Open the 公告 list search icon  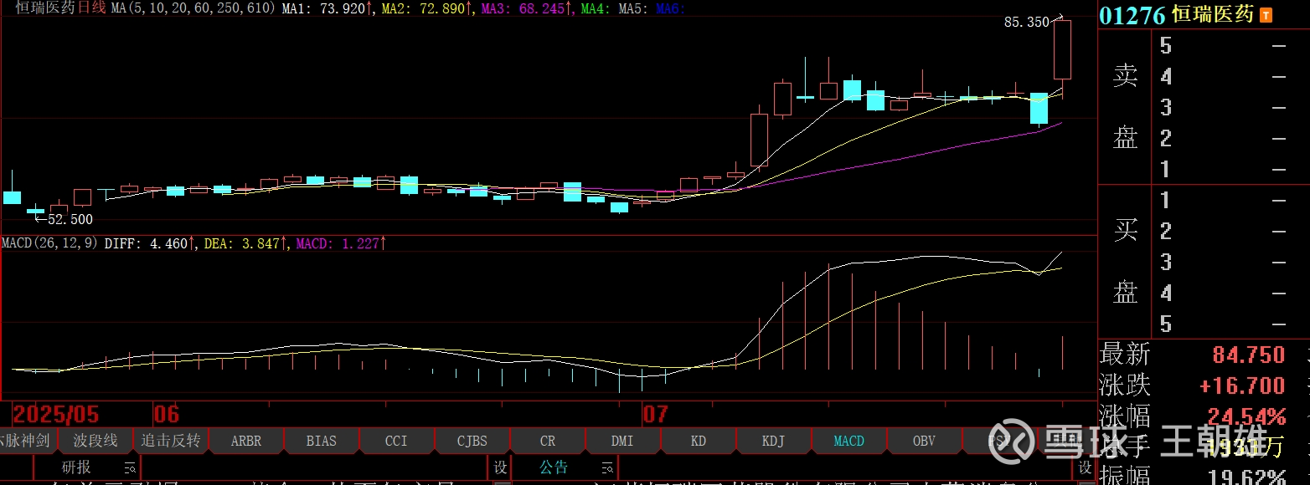606,467
